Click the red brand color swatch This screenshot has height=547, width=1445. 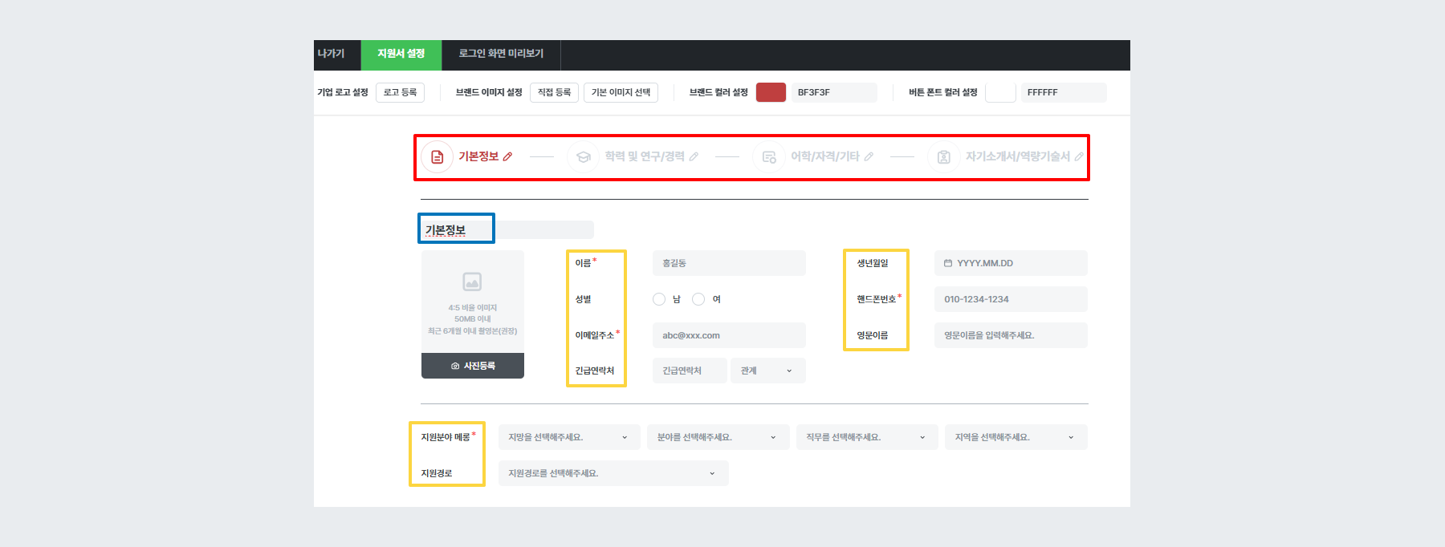point(771,92)
